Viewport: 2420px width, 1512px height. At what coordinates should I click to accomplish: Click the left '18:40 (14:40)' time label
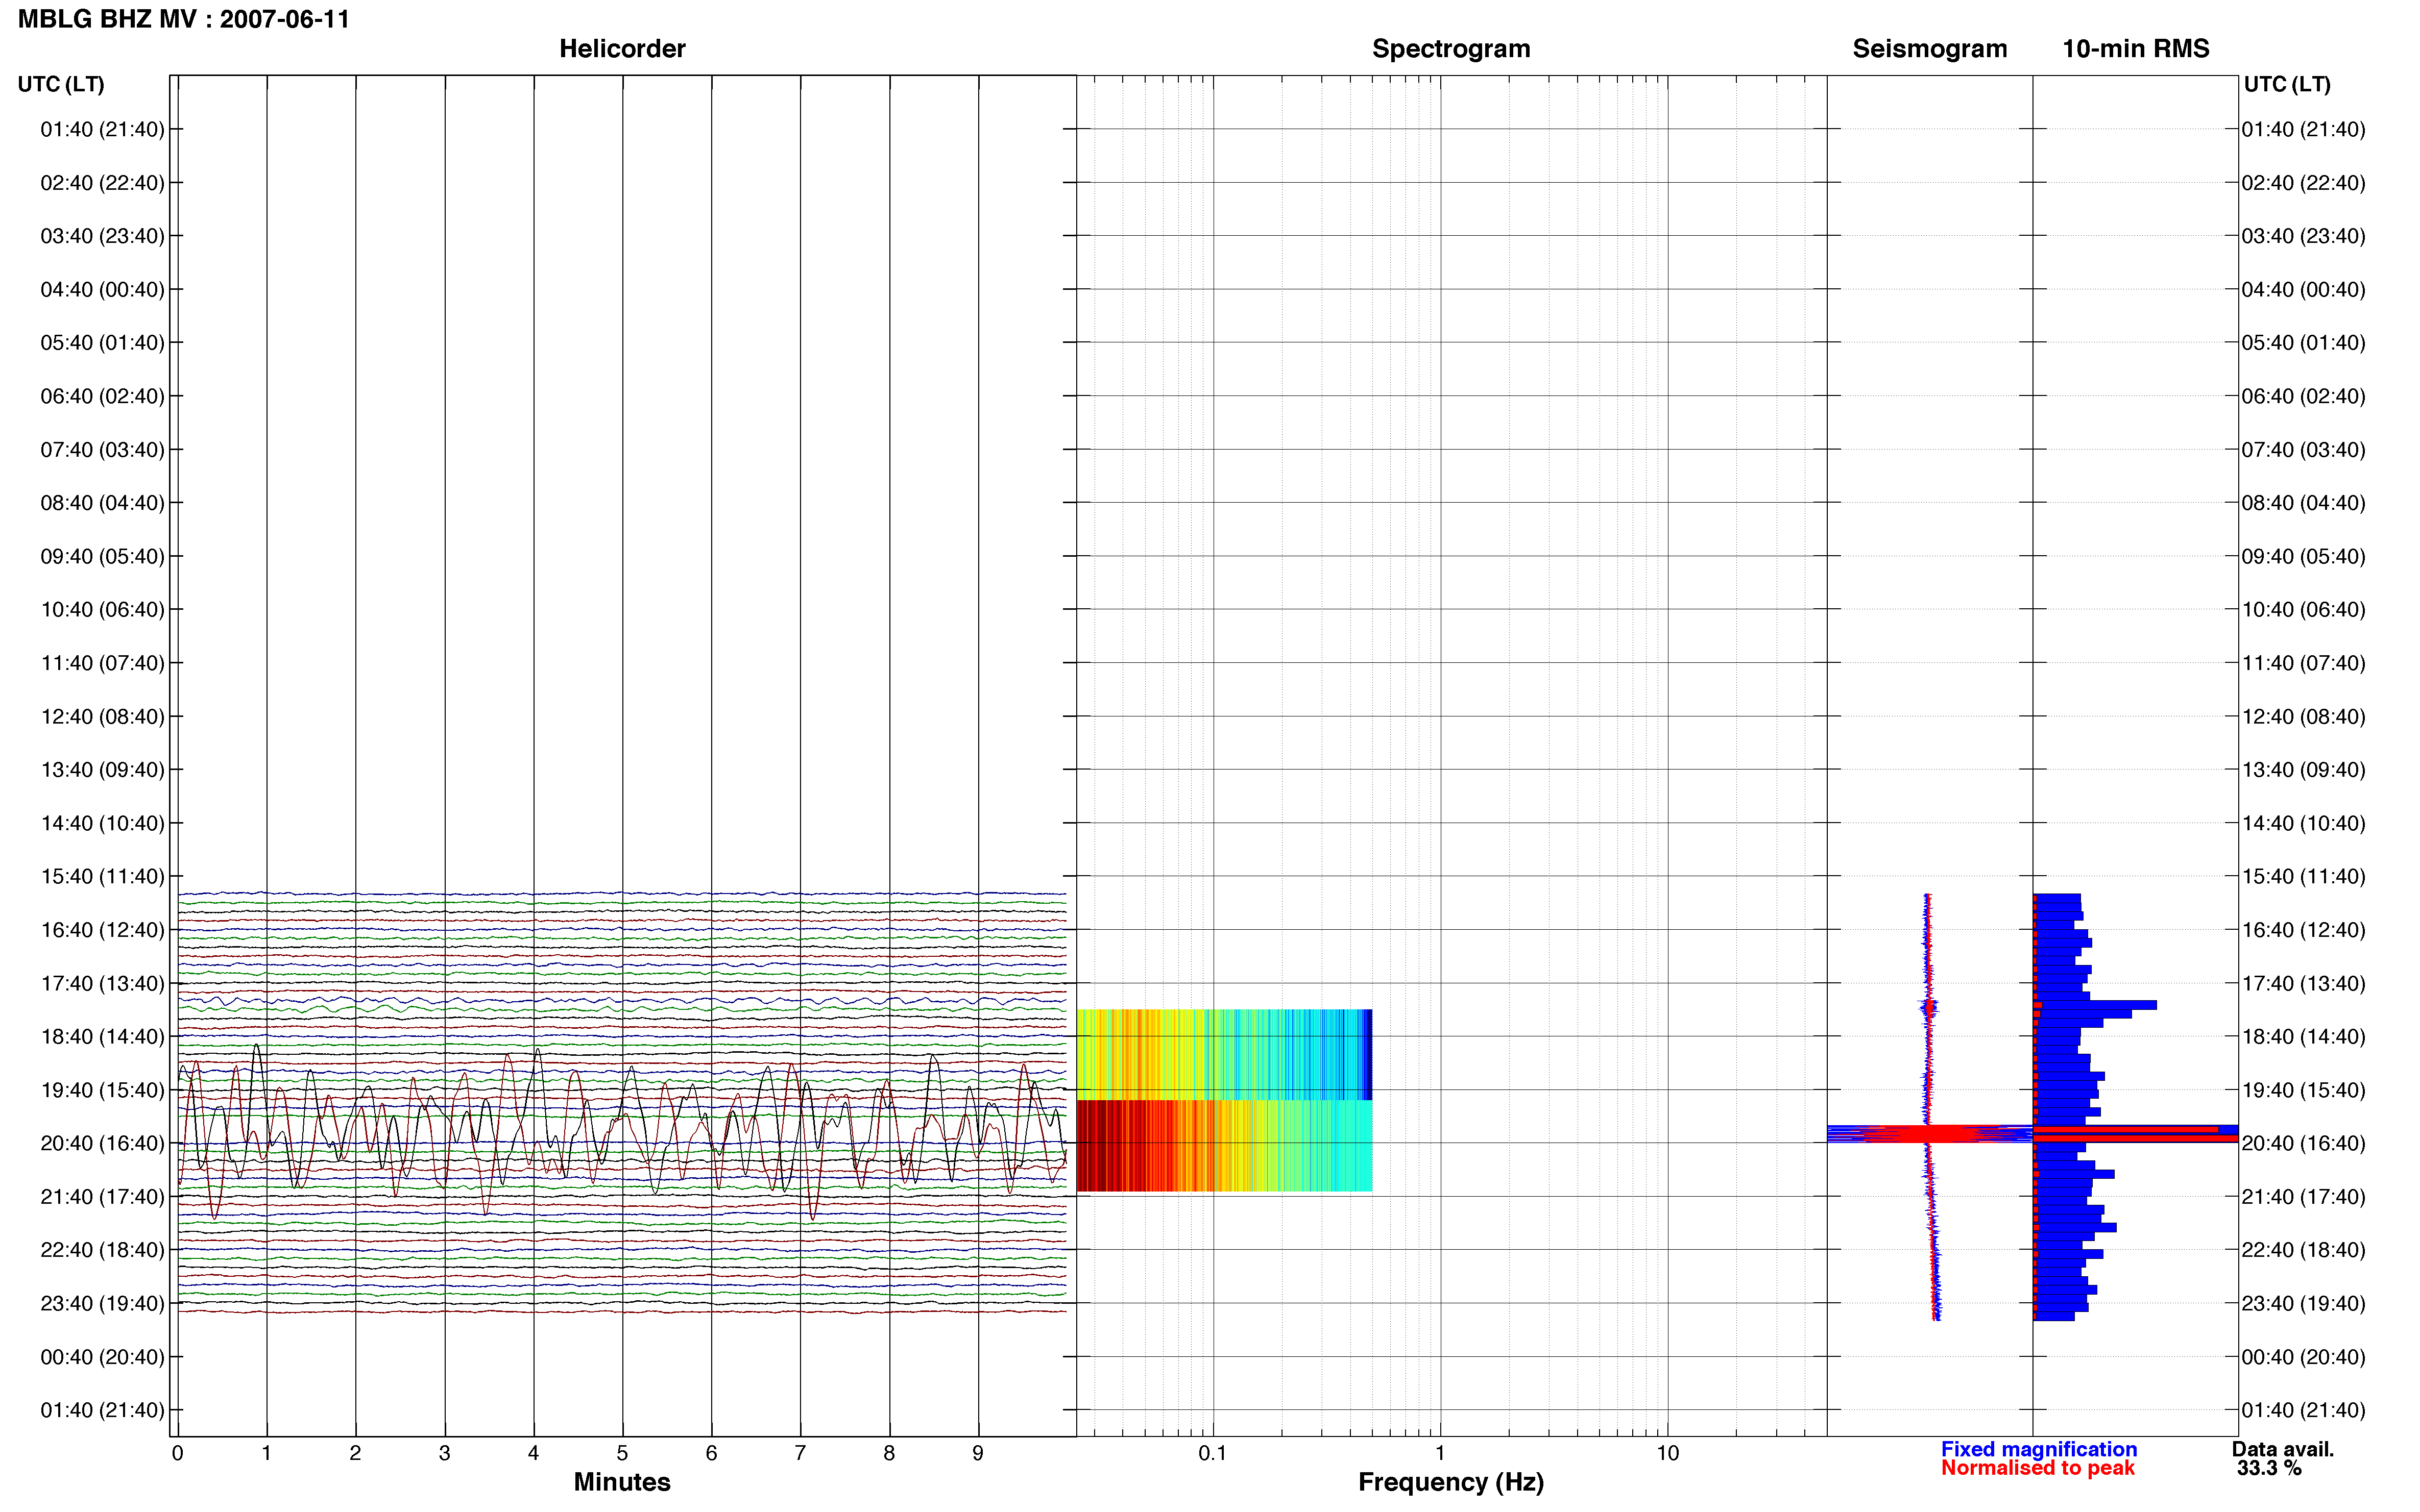click(x=102, y=1036)
